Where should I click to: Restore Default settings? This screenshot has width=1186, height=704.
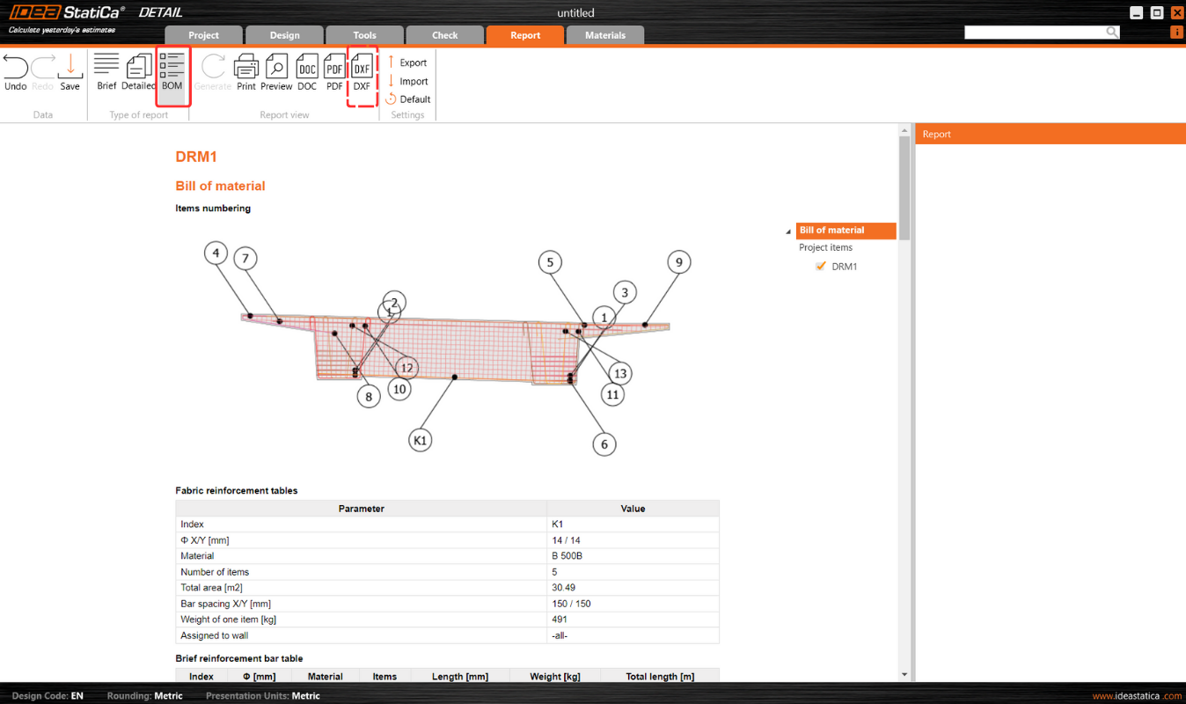pos(408,99)
